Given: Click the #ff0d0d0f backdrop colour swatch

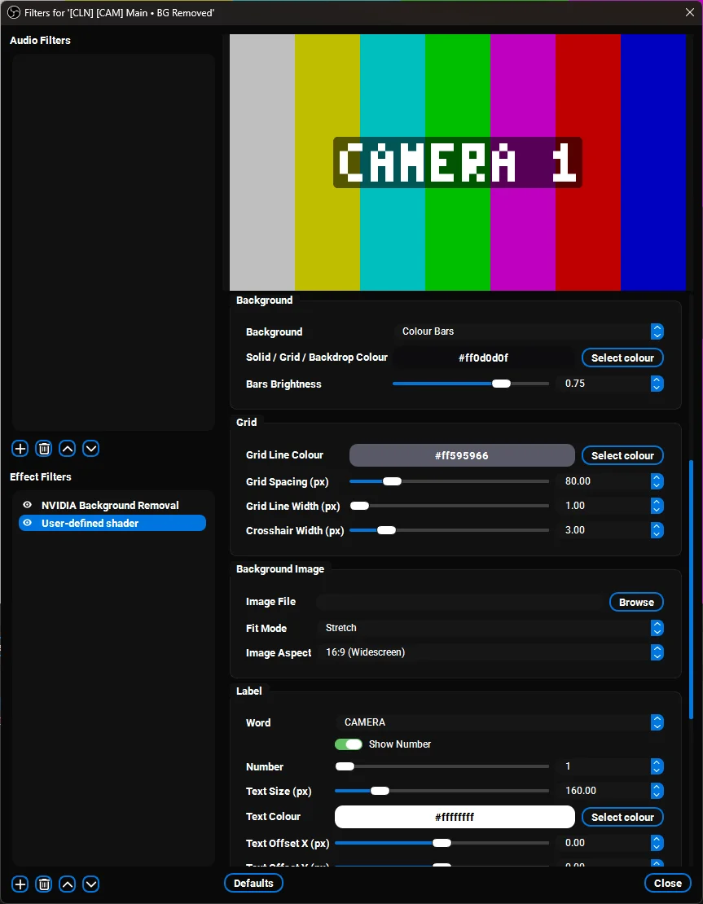Looking at the screenshot, I should point(483,358).
